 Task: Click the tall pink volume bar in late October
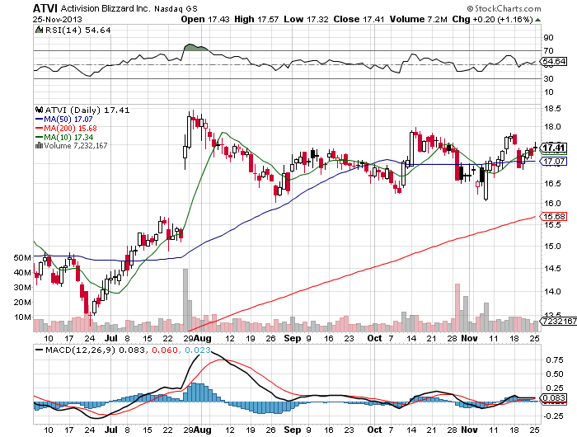pos(457,308)
